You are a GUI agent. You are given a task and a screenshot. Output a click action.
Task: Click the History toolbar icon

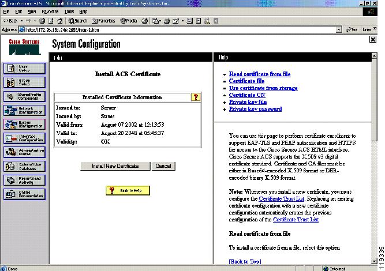pyautogui.click(x=145, y=21)
